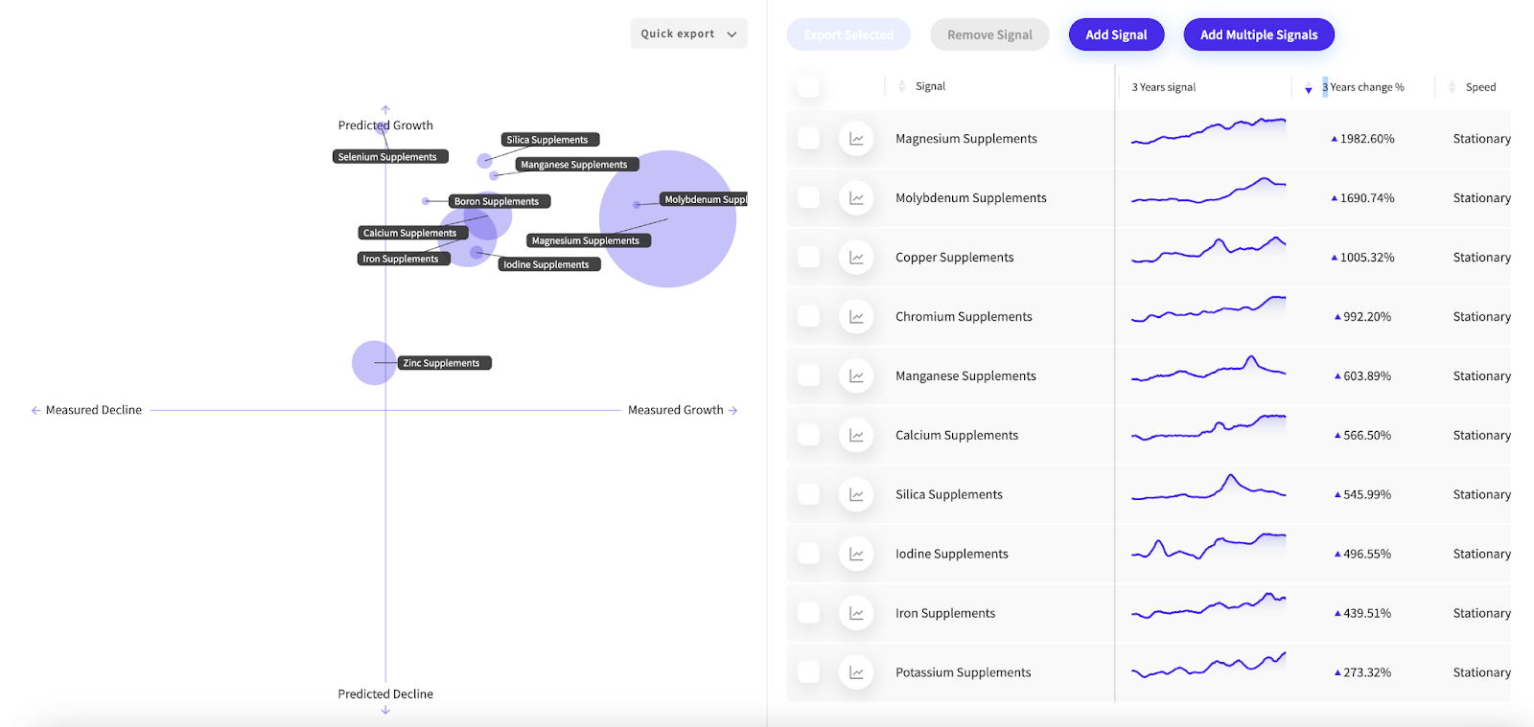Select Potassium Supplements signal name
The width and height of the screenshot is (1534, 727).
[x=963, y=673]
